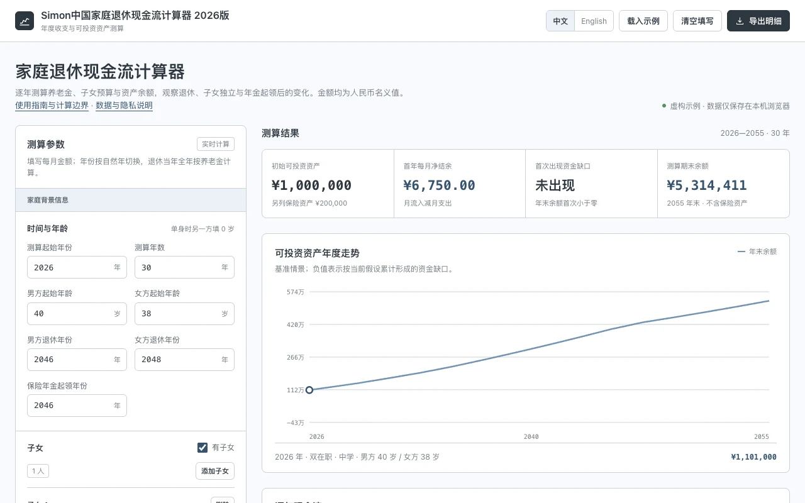Viewport: 805px width, 503px height.
Task: Click the 添加子女 button
Action: 215,471
